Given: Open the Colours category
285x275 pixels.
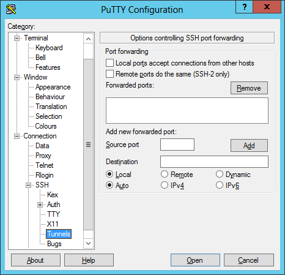Looking at the screenshot, I should coord(46,126).
